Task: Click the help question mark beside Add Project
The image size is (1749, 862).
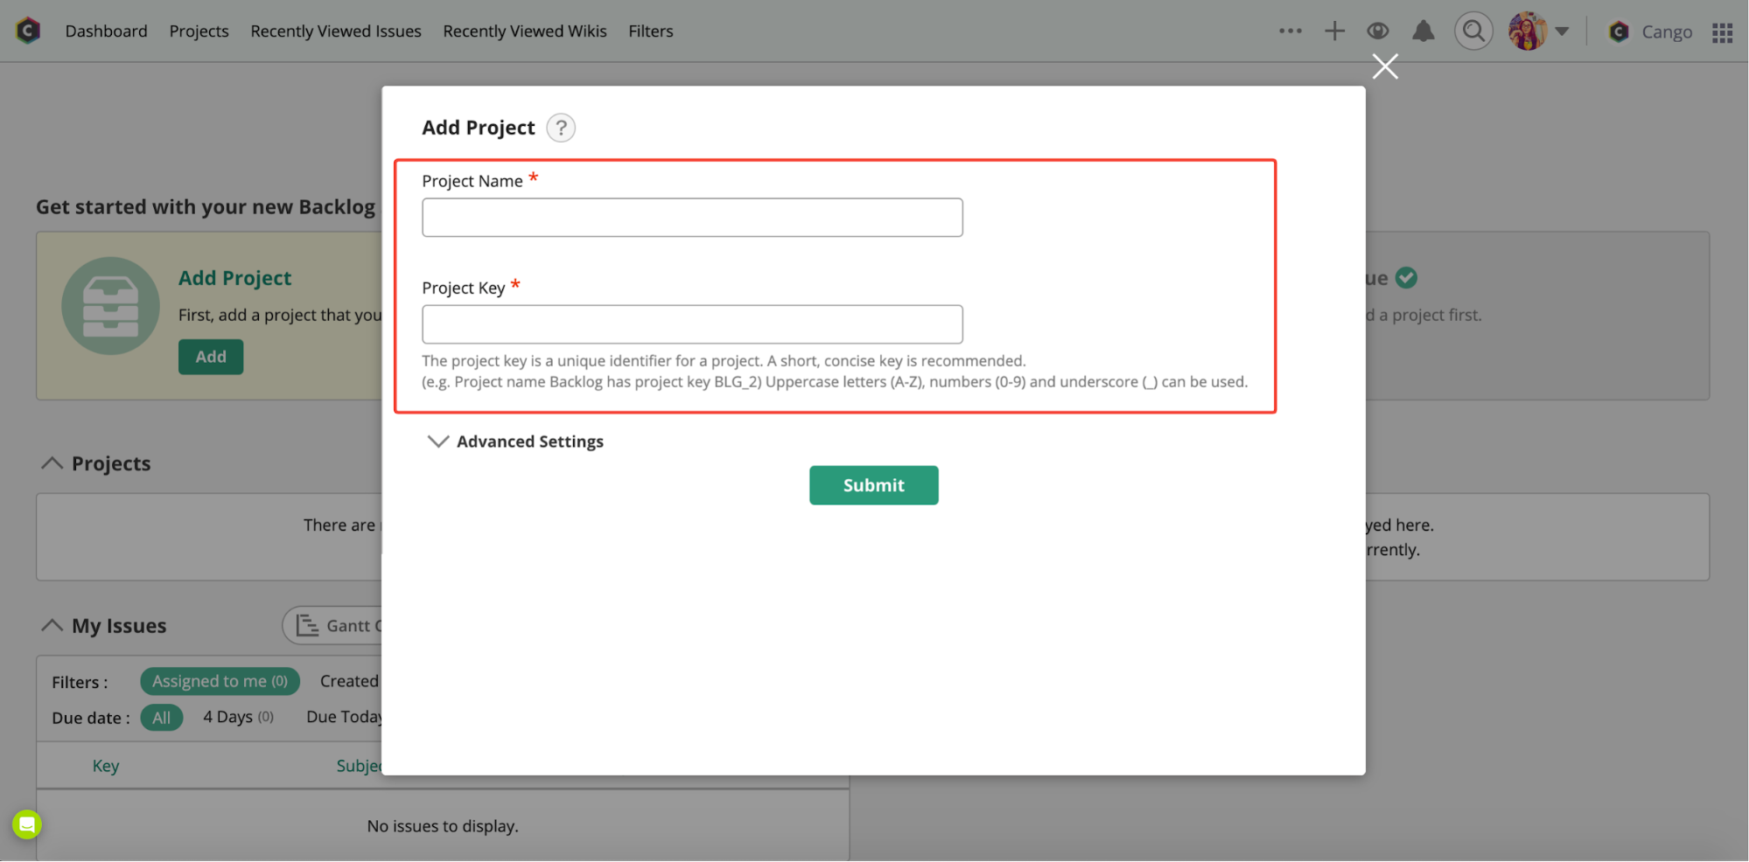Action: 561,128
